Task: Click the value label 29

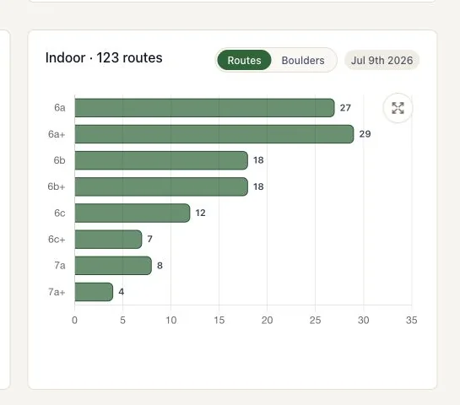Action: pos(365,134)
